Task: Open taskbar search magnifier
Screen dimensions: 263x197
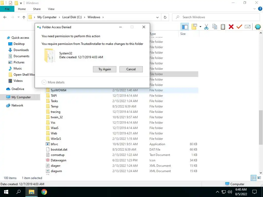Action: tap(18, 192)
